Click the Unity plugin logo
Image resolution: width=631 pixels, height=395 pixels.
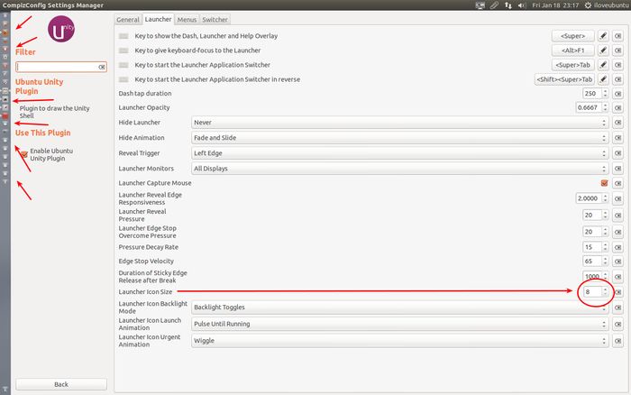click(x=61, y=29)
